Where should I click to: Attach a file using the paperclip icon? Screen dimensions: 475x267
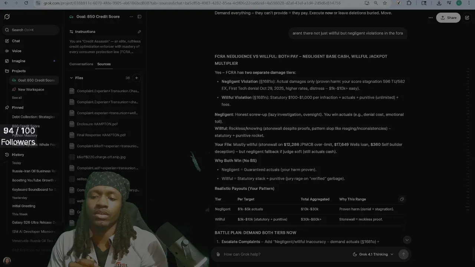pyautogui.click(x=218, y=254)
